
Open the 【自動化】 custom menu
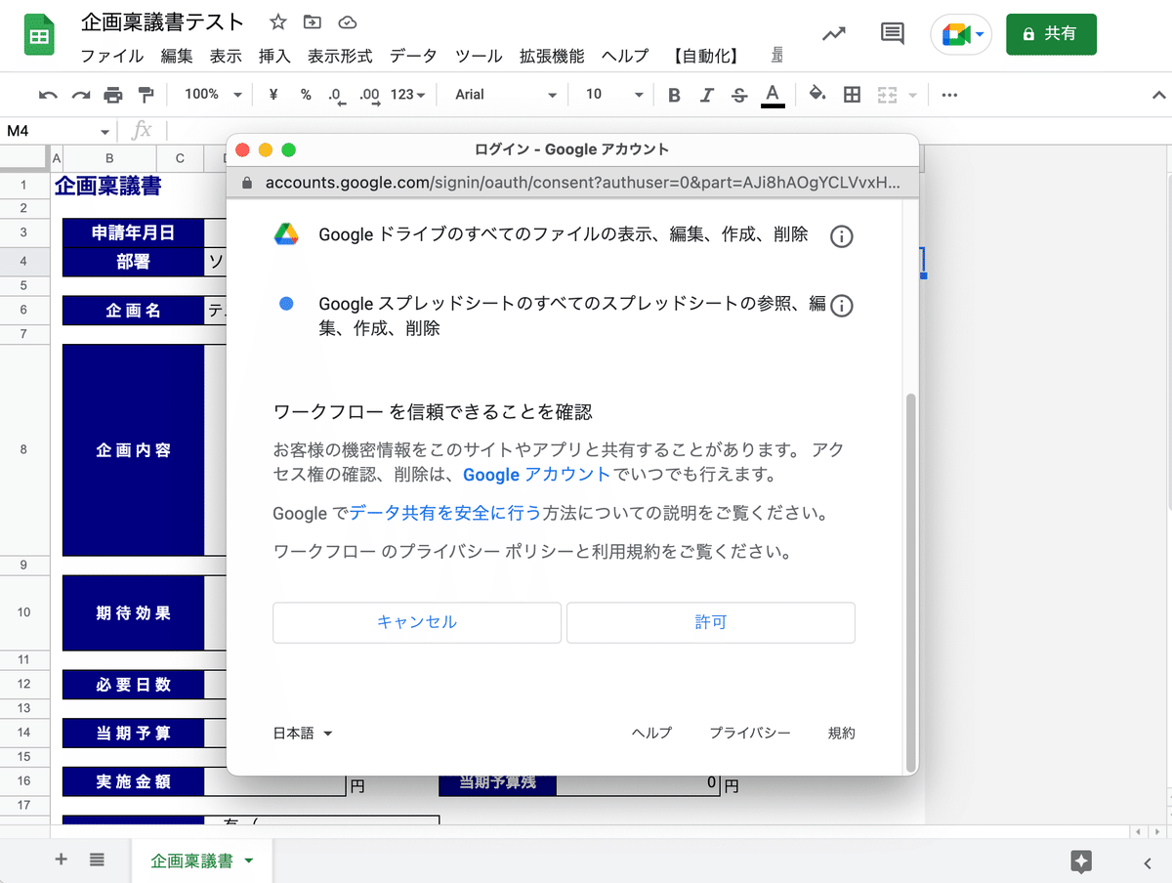tap(706, 56)
